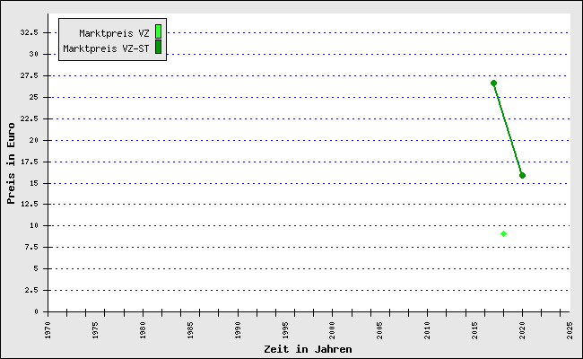Click the y-axis label 7.5
Screen dimensions: 583x359
point(31,248)
